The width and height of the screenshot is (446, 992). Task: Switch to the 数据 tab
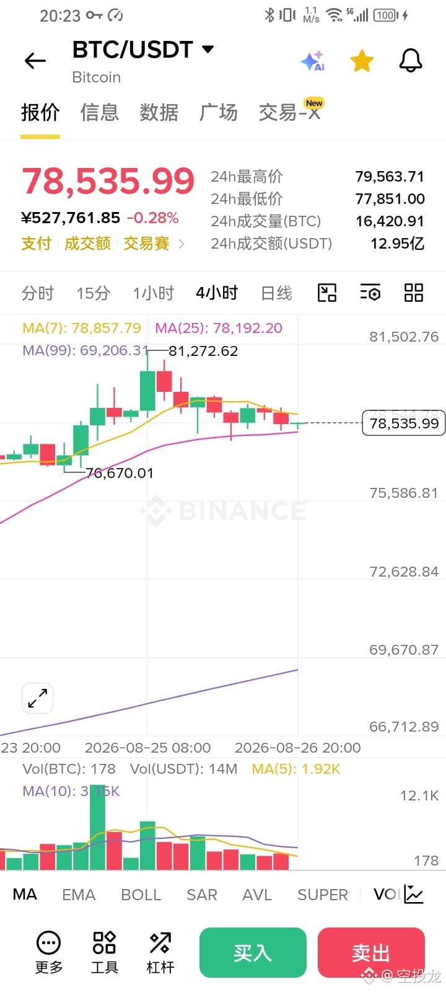tap(159, 112)
